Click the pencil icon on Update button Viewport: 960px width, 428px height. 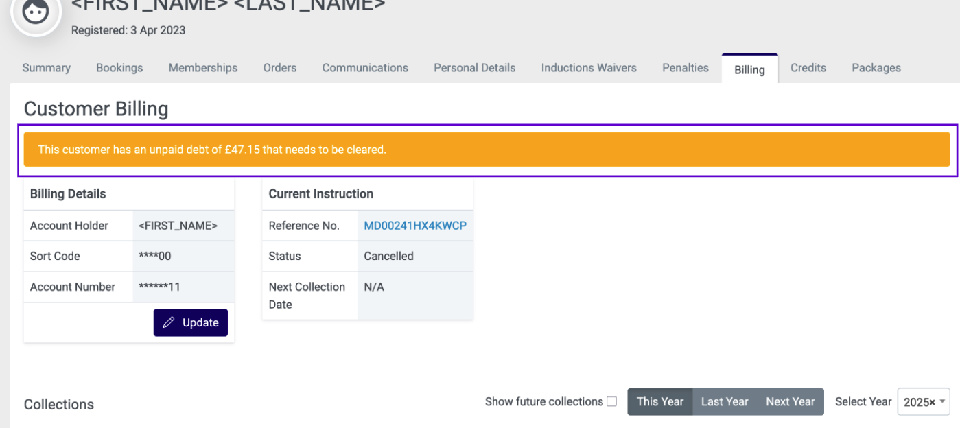[169, 322]
